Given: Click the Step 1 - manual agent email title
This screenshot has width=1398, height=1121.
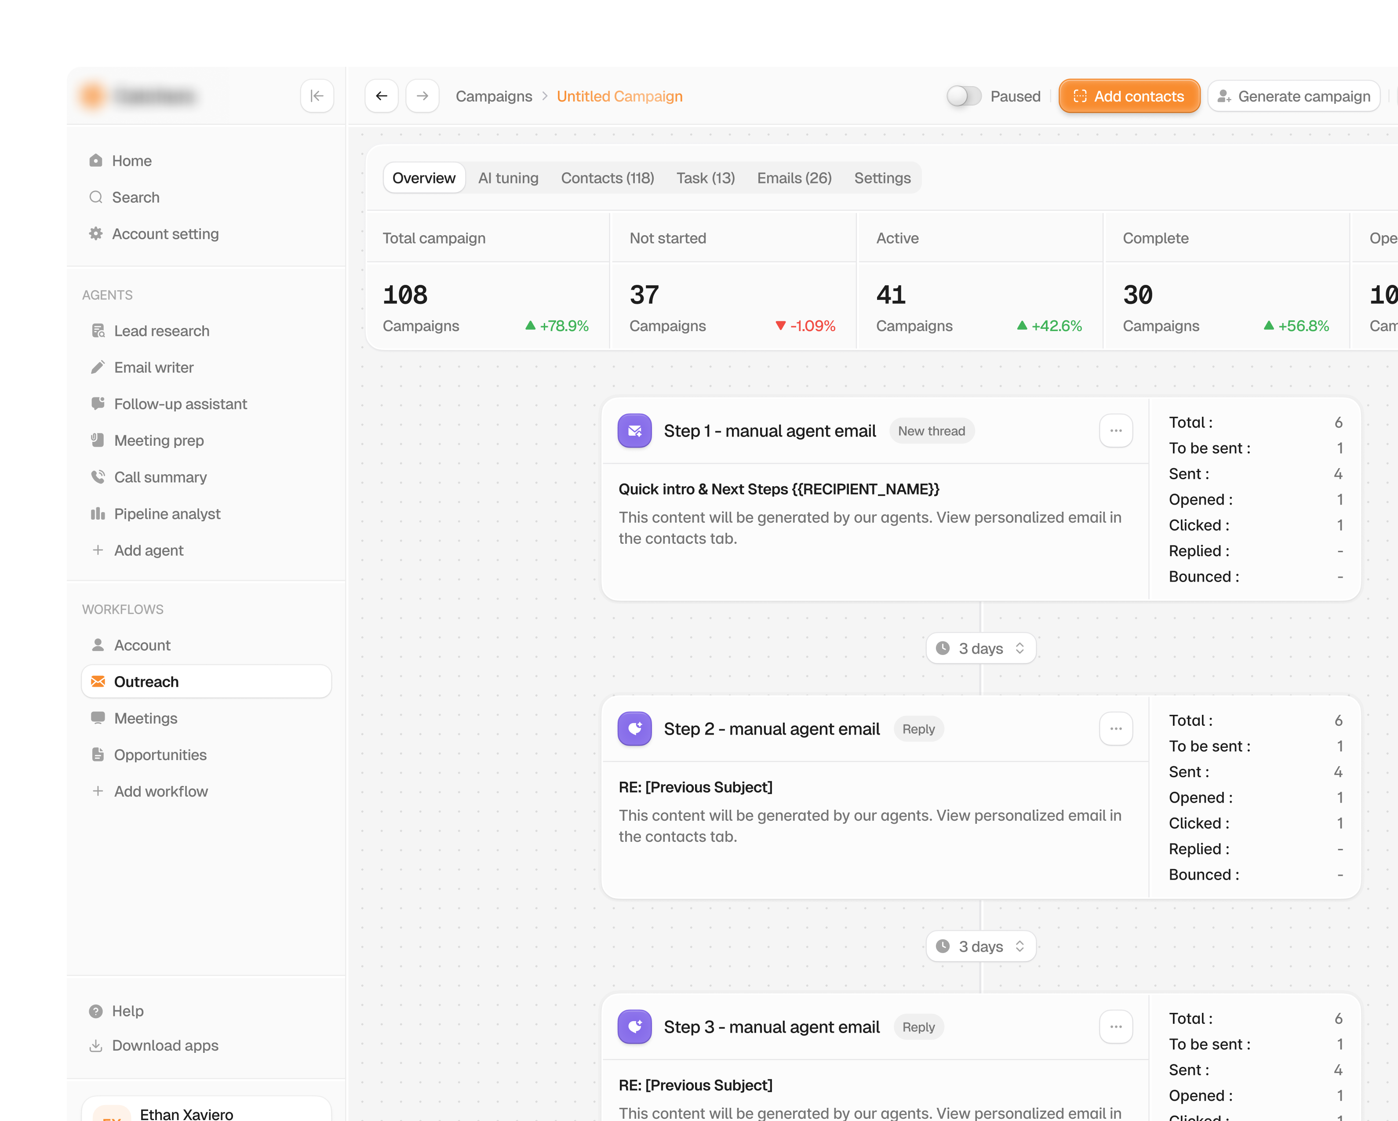Looking at the screenshot, I should tap(770, 431).
